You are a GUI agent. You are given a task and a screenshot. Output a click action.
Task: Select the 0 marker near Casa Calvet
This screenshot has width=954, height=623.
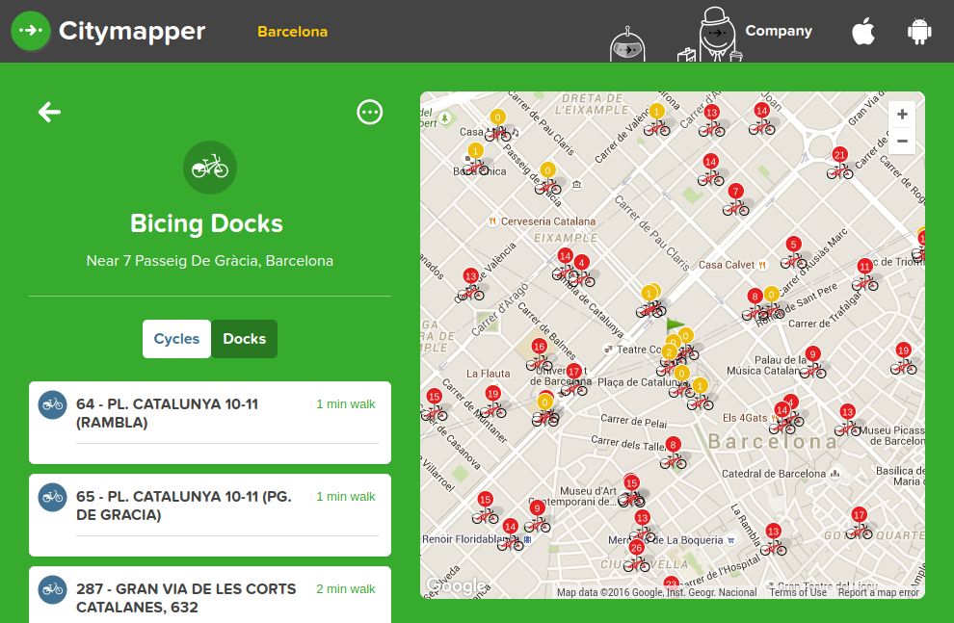coord(772,302)
